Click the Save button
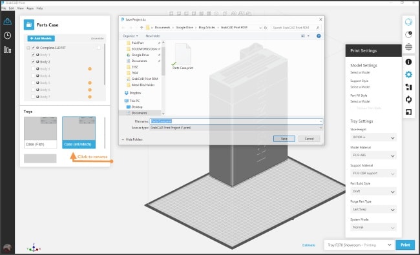The height and width of the screenshot is (255, 420). pyautogui.click(x=284, y=139)
